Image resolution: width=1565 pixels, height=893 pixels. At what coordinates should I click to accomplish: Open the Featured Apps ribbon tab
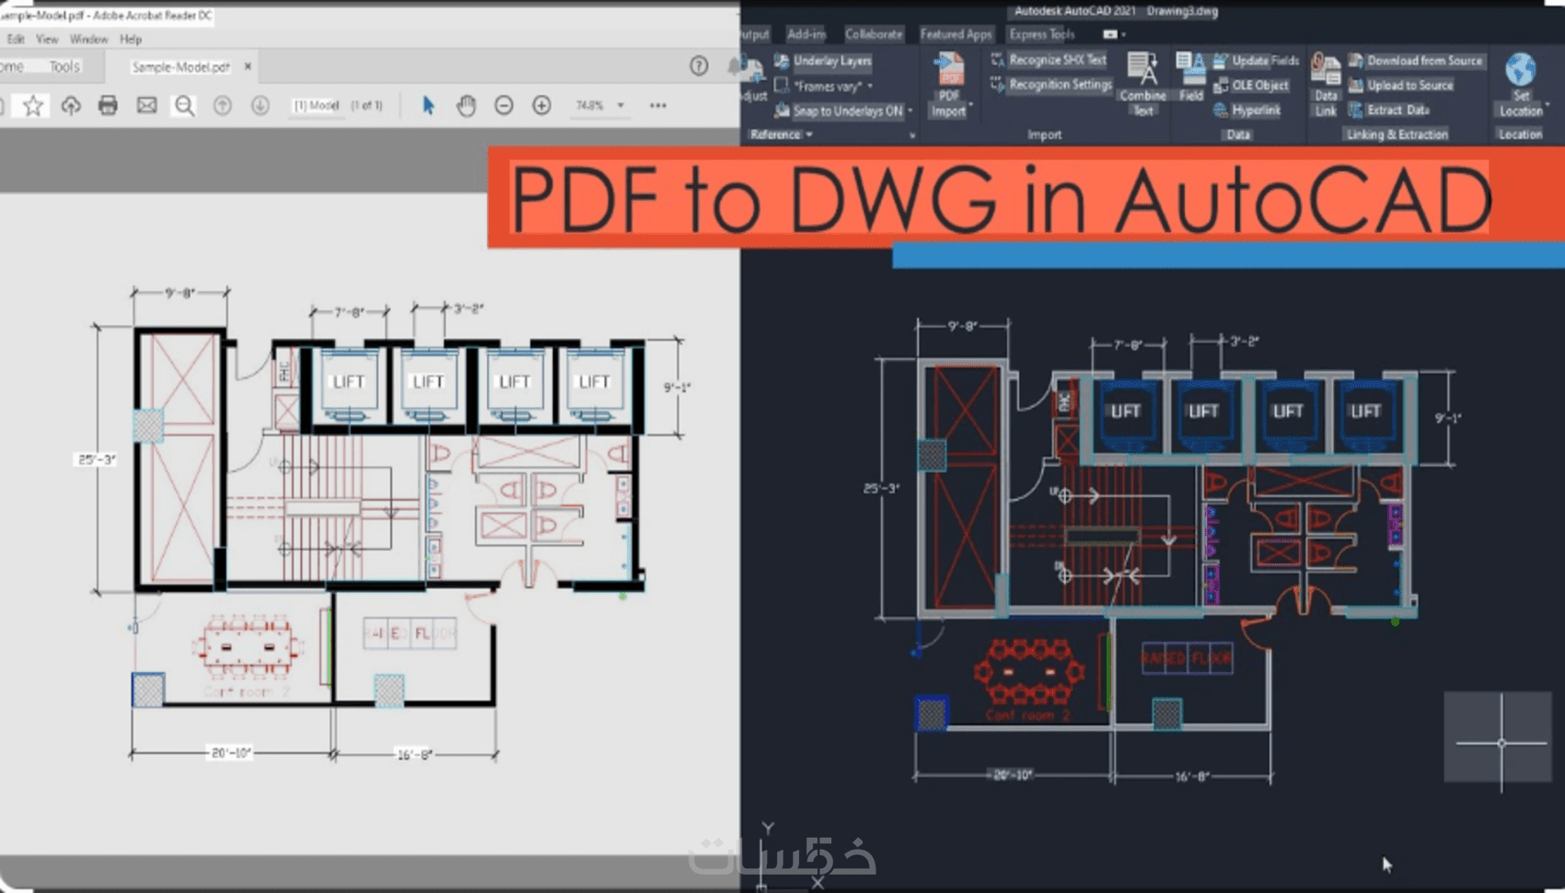pos(956,34)
